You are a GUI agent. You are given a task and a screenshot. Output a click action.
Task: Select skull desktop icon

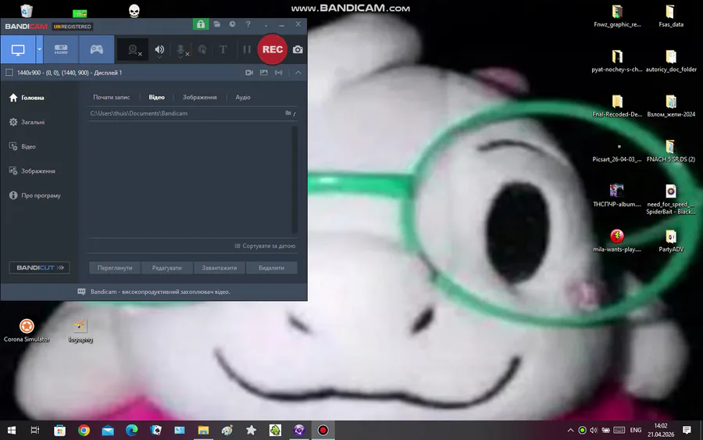coord(134,11)
